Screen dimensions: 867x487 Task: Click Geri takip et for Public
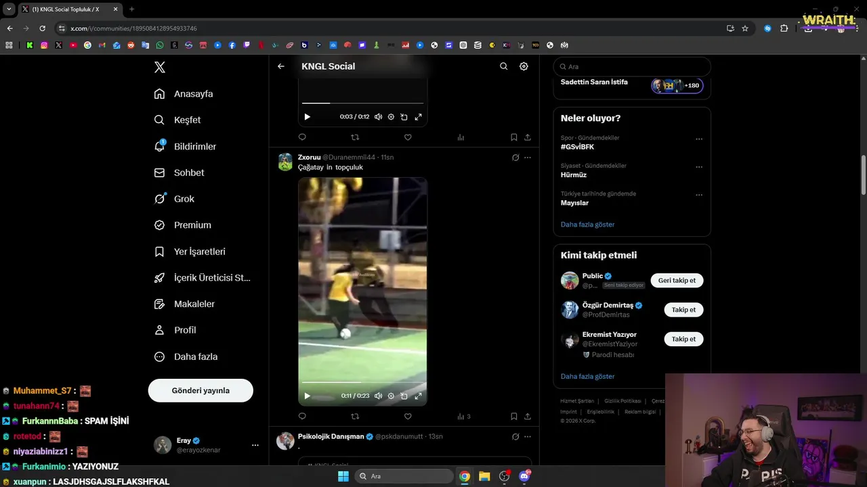click(677, 281)
